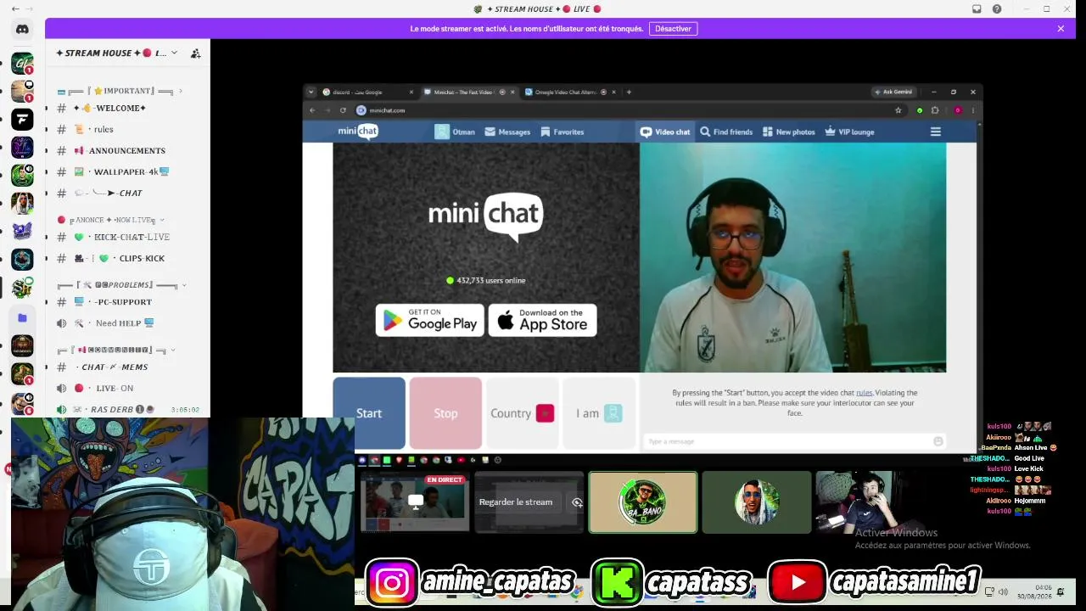Open the Instagram amine_capatas icon

coord(392,582)
